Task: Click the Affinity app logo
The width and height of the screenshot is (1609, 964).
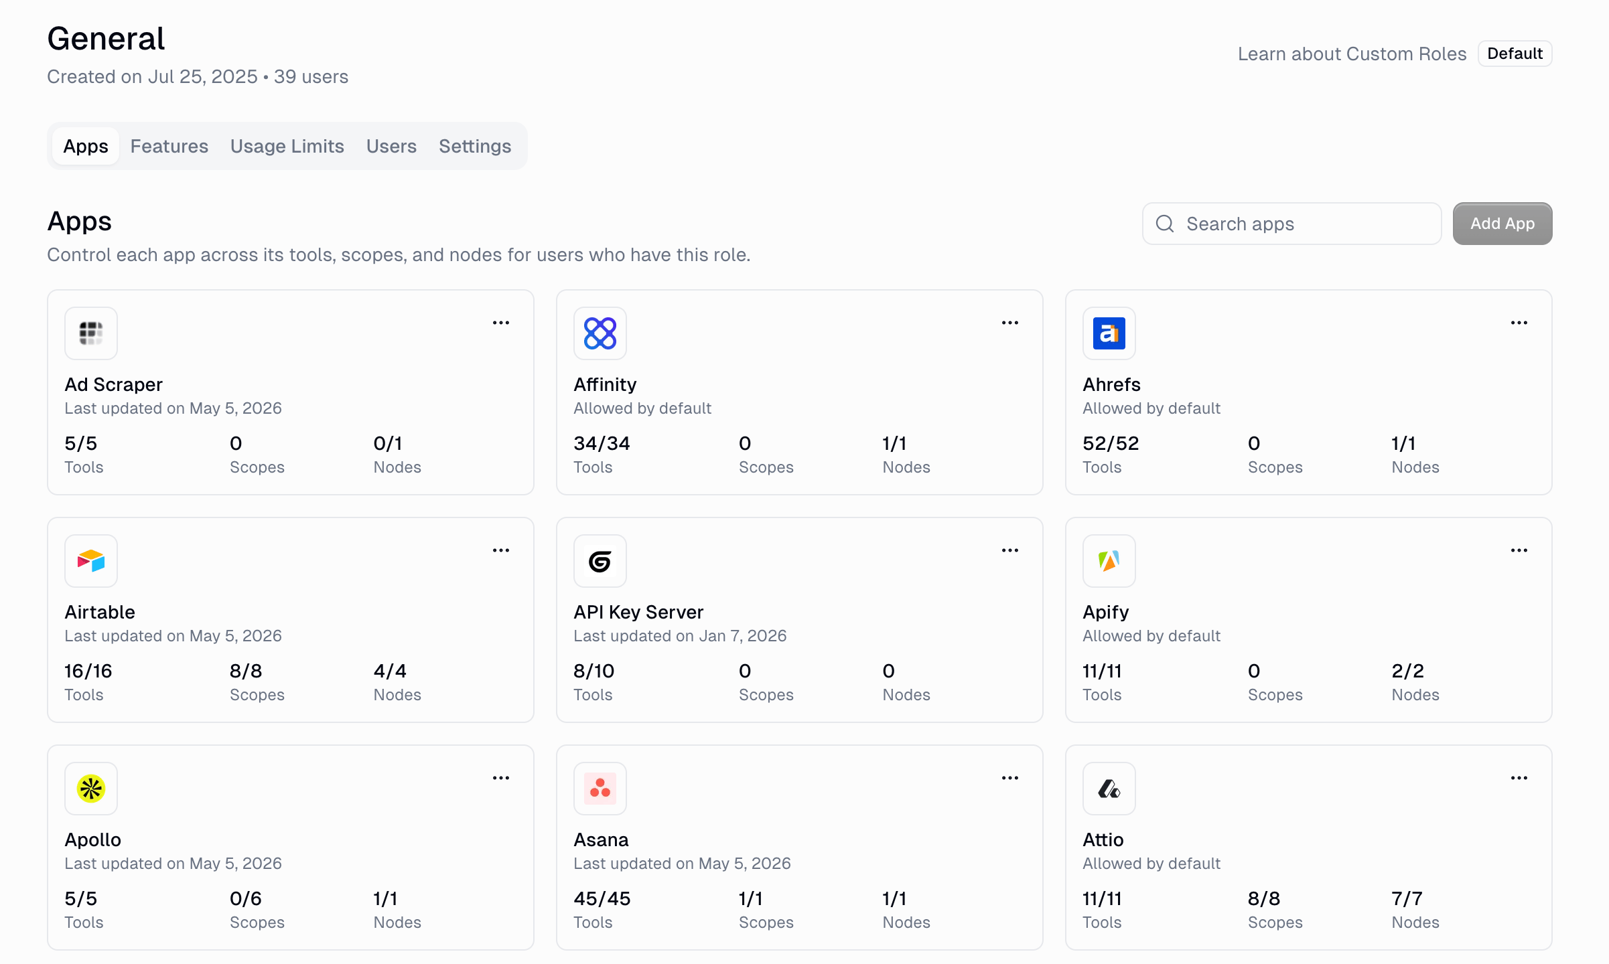Action: [600, 333]
